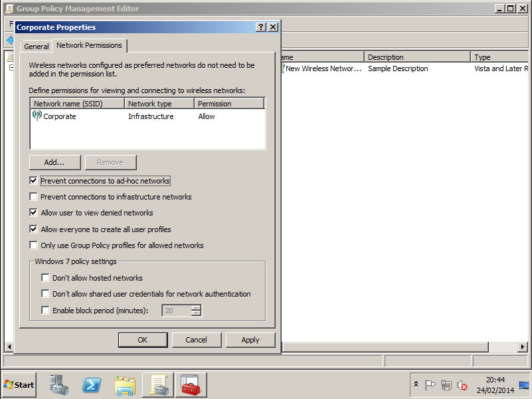Open Windows Explorer from the taskbar
Screen dimensions: 532x399
tap(125, 386)
